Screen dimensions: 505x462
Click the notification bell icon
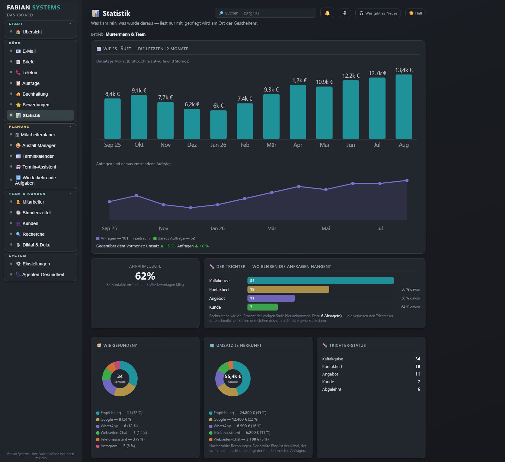[x=327, y=13]
